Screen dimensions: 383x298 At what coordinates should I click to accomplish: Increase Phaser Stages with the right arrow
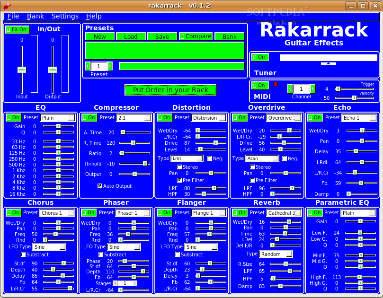pyautogui.click(x=135, y=283)
